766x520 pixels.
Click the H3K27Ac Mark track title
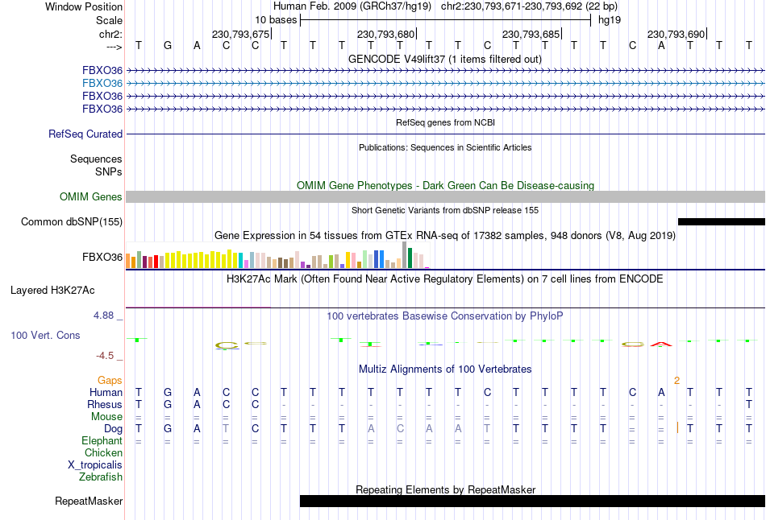(x=445, y=279)
